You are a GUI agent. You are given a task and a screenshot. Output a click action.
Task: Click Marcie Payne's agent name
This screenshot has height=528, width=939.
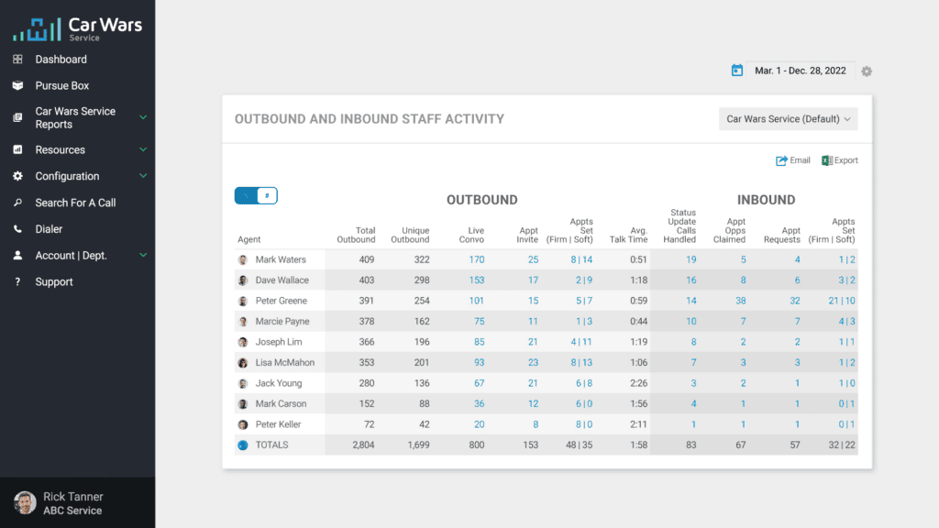(282, 322)
